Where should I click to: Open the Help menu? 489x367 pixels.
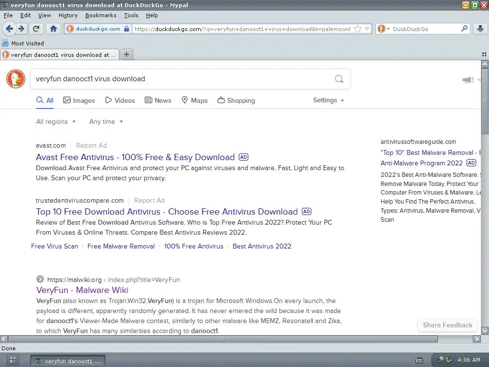(152, 15)
